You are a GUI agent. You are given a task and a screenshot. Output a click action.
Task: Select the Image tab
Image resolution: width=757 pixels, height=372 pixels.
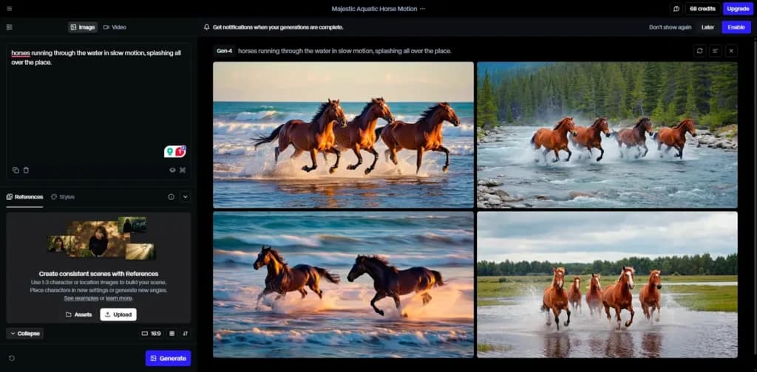click(x=83, y=27)
